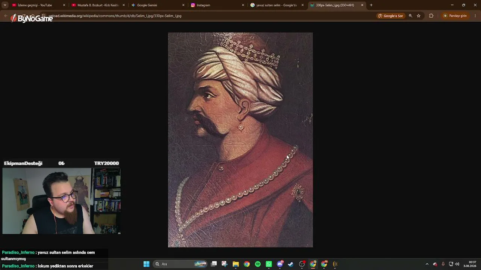Viewport: 481px width, 270px height.
Task: Open the volume control in tray
Action: (x=457, y=264)
